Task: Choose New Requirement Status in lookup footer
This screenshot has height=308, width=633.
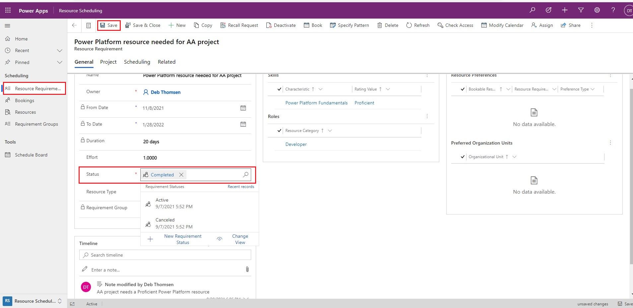Action: pos(183,239)
